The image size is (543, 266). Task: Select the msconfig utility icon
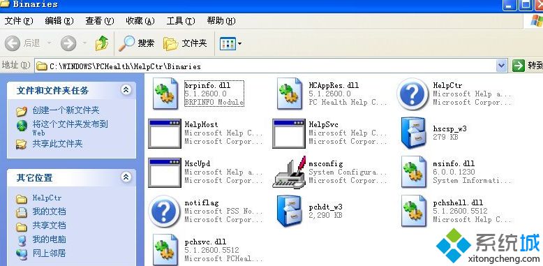pyautogui.click(x=289, y=172)
